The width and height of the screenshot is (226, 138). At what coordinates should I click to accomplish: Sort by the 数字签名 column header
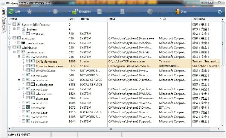(x=206, y=19)
